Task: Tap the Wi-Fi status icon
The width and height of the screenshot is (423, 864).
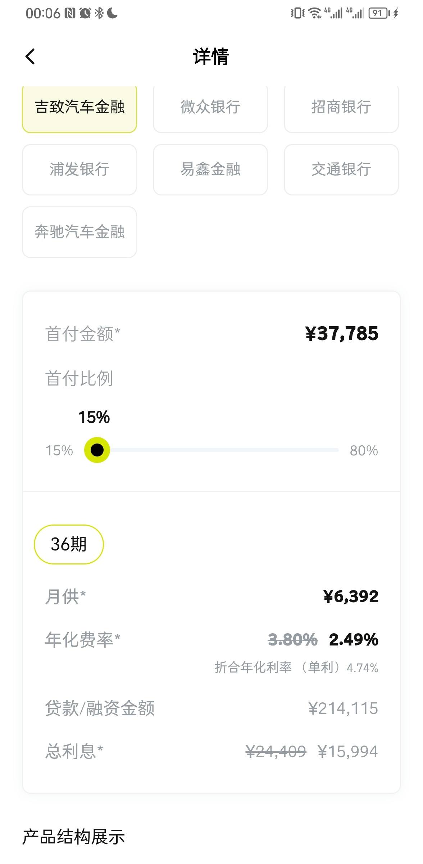Action: pyautogui.click(x=315, y=13)
